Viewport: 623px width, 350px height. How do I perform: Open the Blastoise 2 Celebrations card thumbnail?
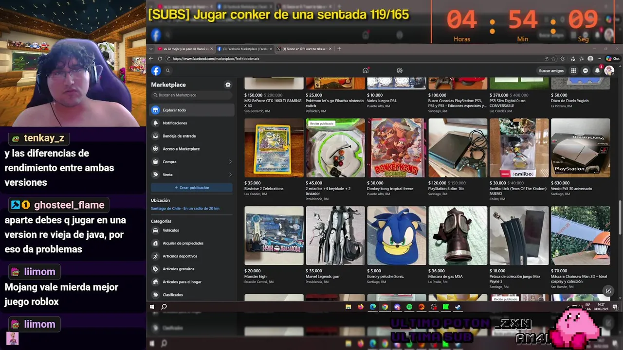click(x=274, y=148)
